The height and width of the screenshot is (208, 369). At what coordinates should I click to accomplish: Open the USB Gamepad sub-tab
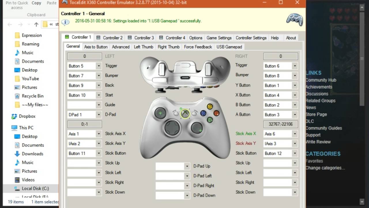(x=229, y=47)
